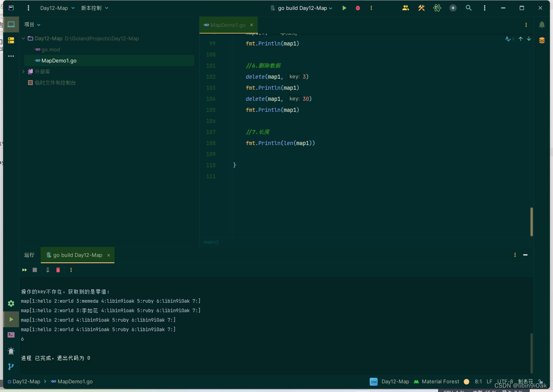Image resolution: width=553 pixels, height=392 pixels.
Task: Click the editor vertical scrollbar thumb
Action: (x=532, y=222)
